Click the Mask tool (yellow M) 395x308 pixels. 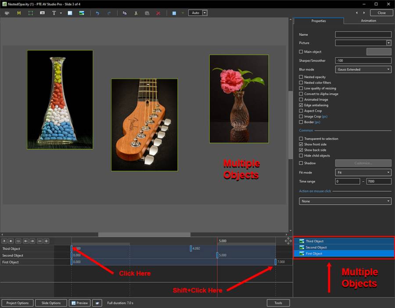pos(19,13)
